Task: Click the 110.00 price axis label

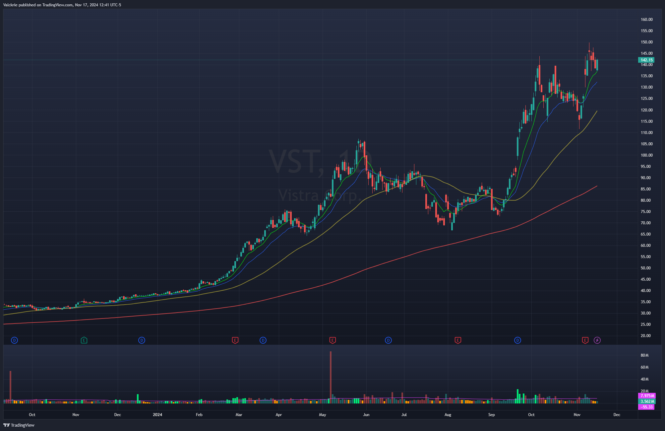Action: click(x=646, y=133)
